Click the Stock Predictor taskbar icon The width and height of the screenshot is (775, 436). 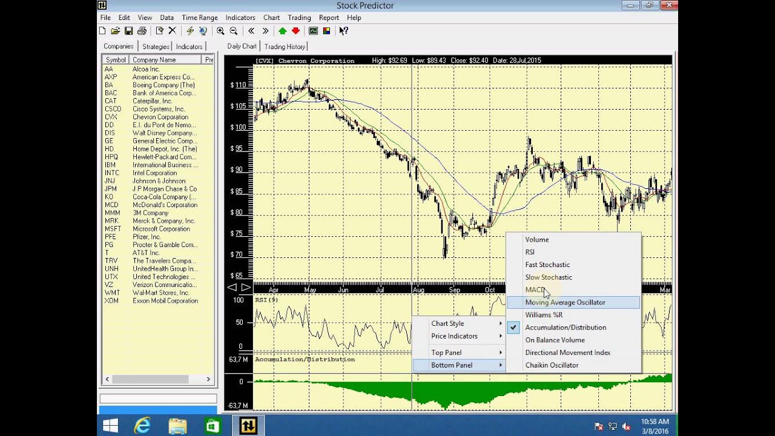pos(248,426)
